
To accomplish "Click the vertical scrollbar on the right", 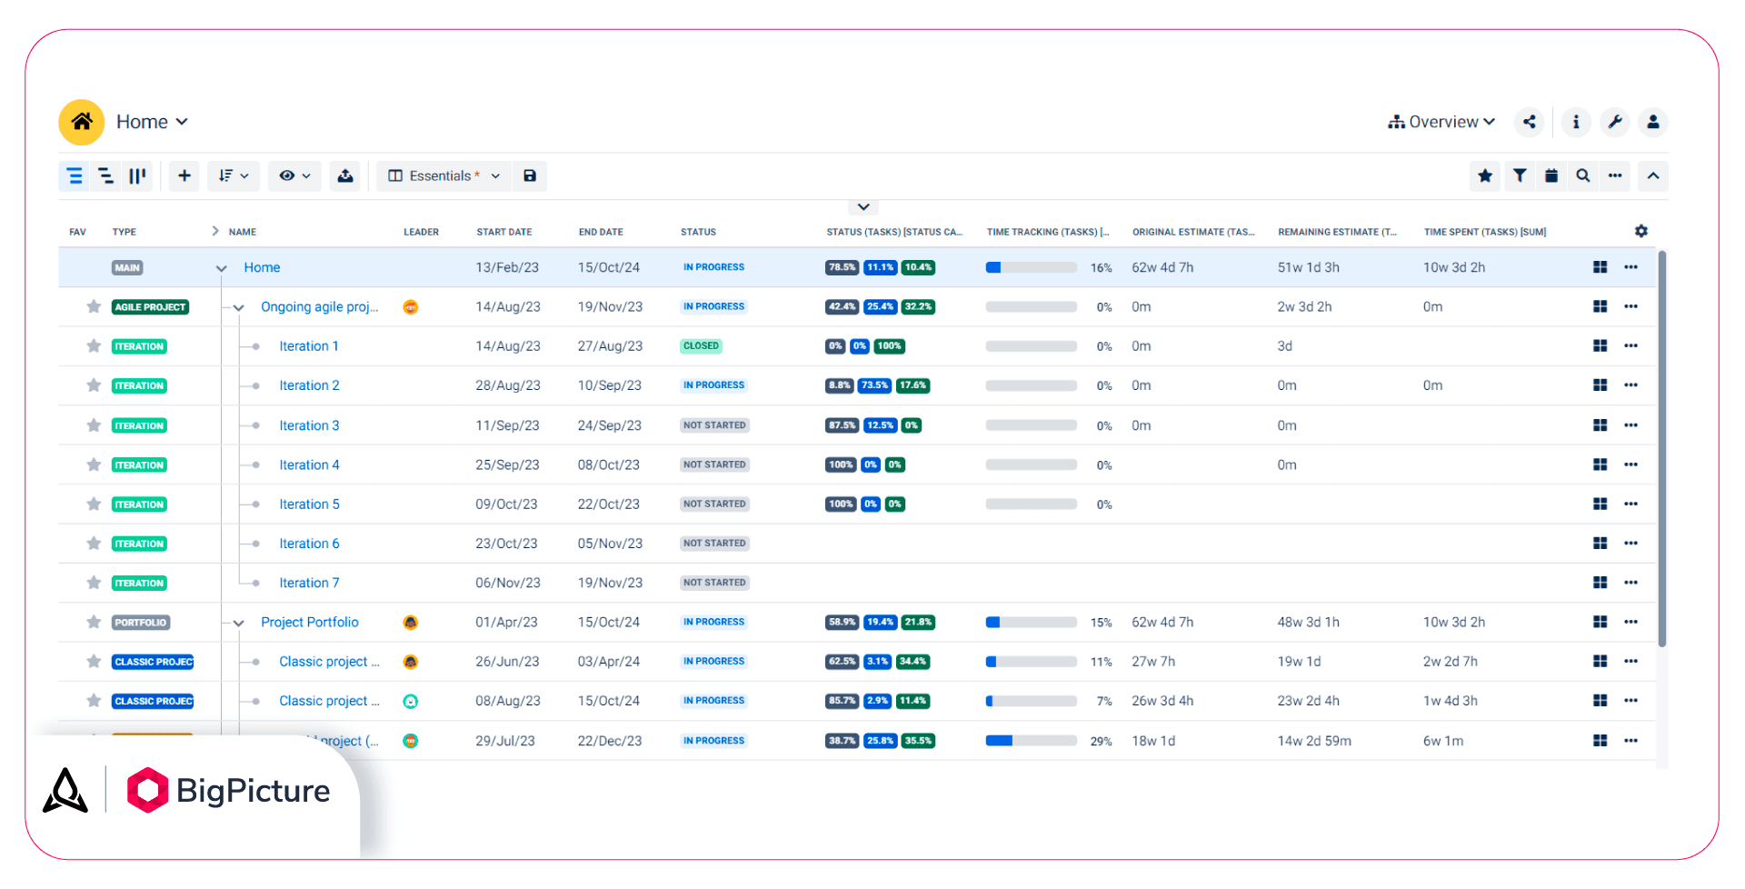I will click(1662, 449).
